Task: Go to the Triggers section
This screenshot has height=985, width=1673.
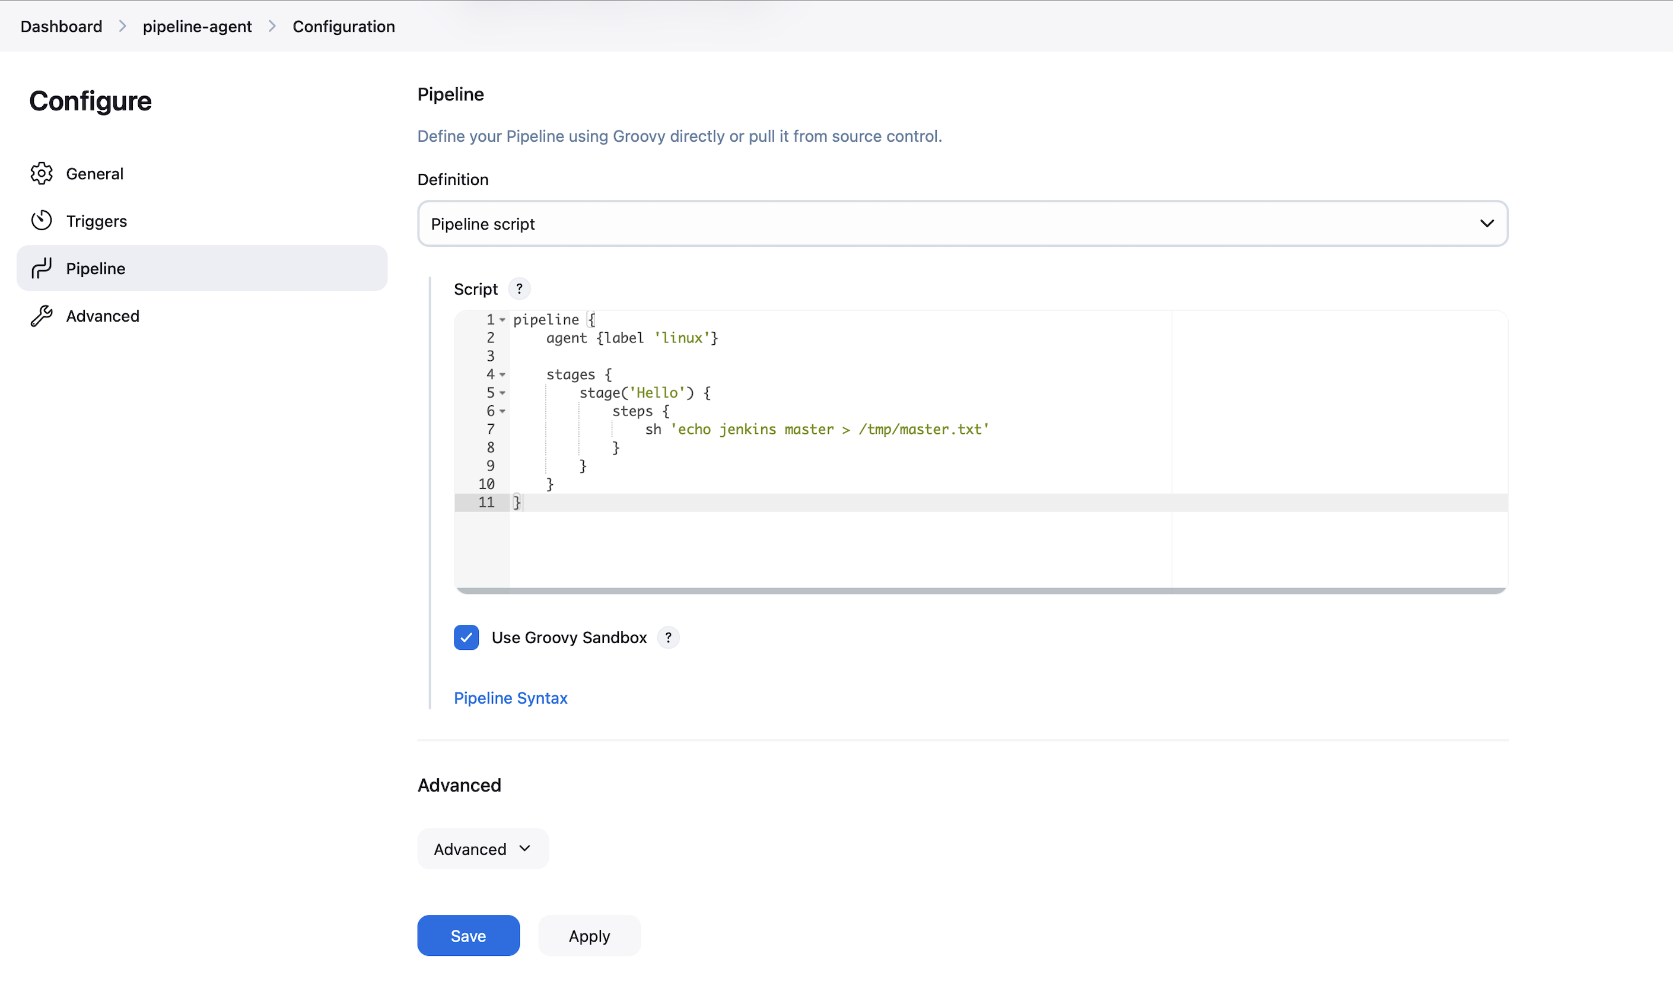Action: click(x=202, y=221)
